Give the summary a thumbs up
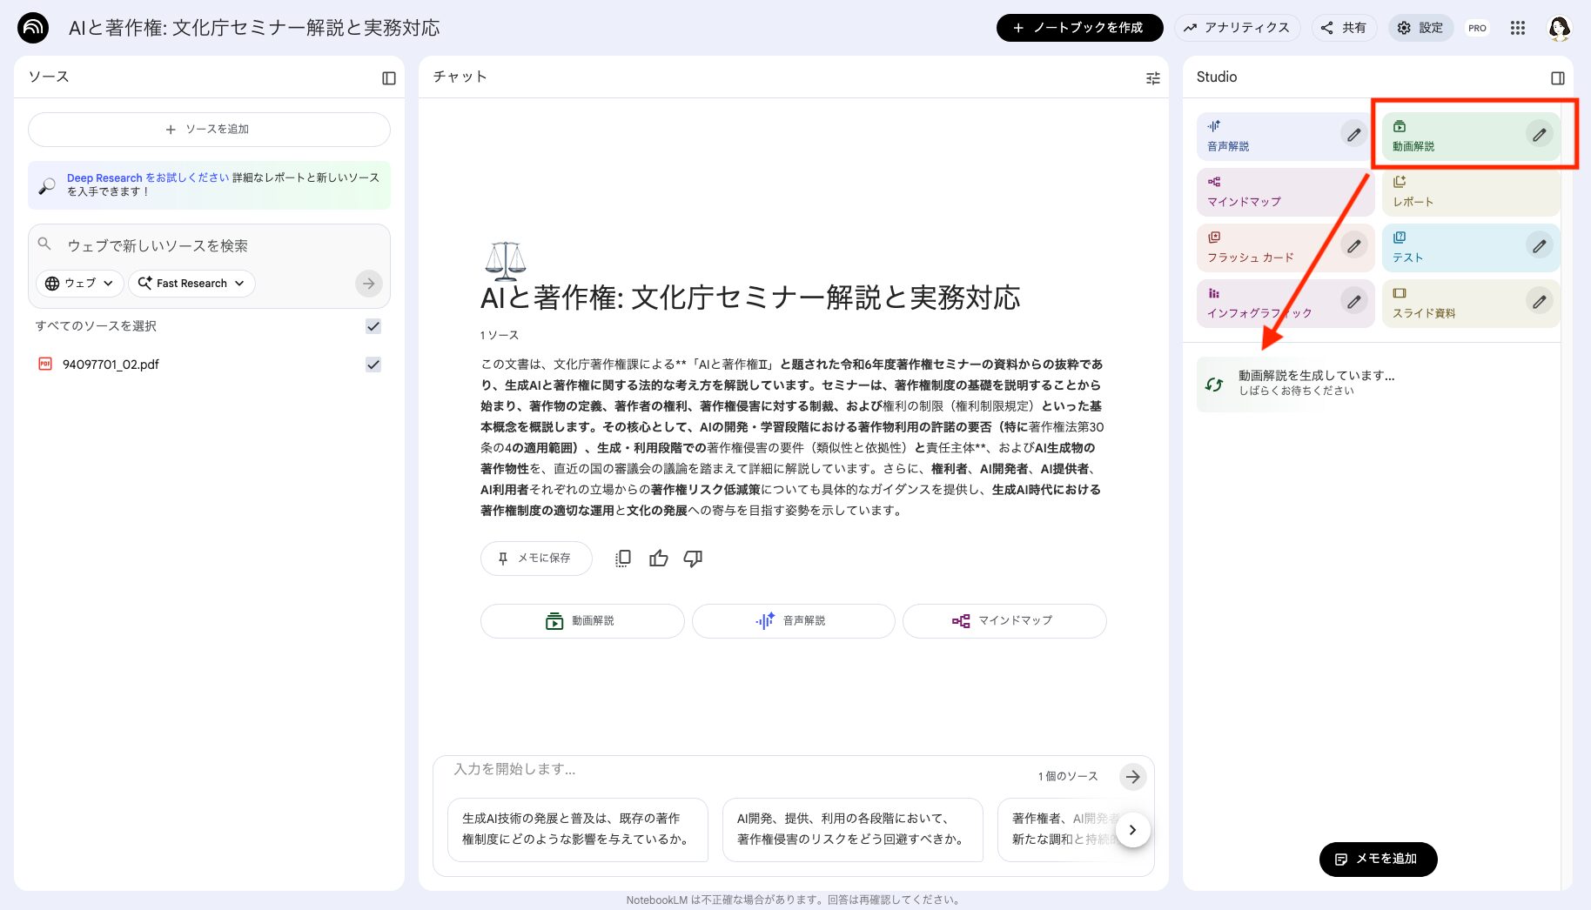 click(658, 559)
